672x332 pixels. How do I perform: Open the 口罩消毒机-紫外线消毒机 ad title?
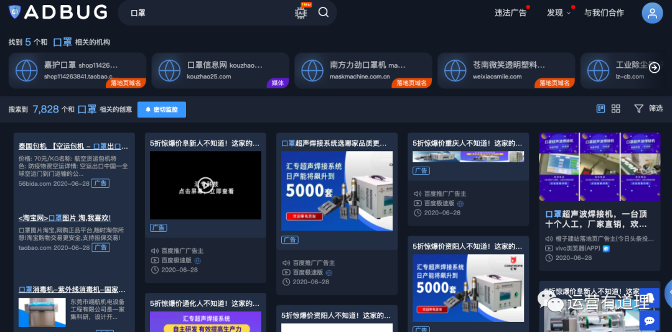pos(72,290)
